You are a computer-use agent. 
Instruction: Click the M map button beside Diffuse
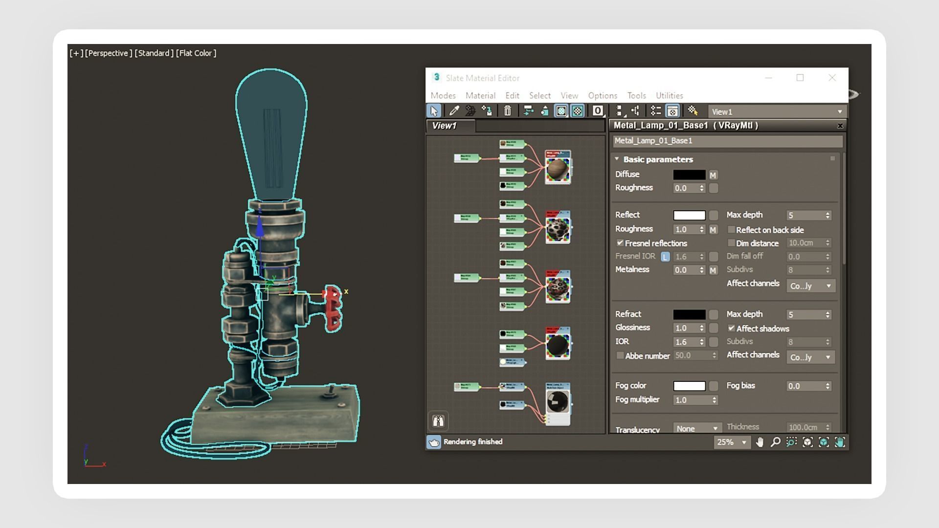pos(713,175)
